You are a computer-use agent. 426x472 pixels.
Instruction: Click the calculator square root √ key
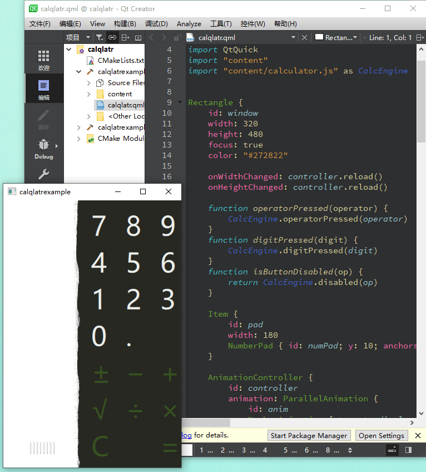coord(100,409)
